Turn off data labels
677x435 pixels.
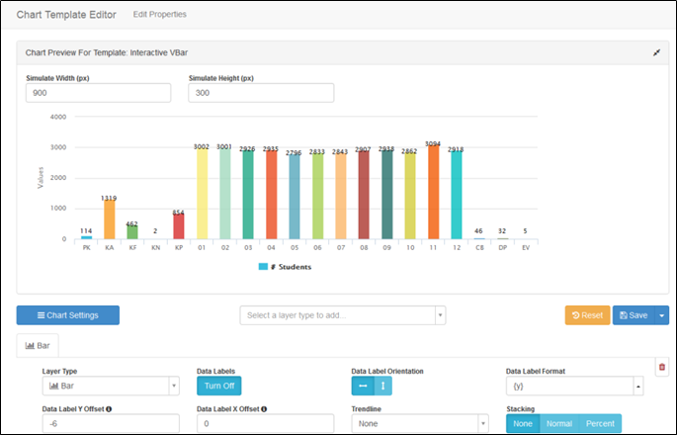click(218, 387)
